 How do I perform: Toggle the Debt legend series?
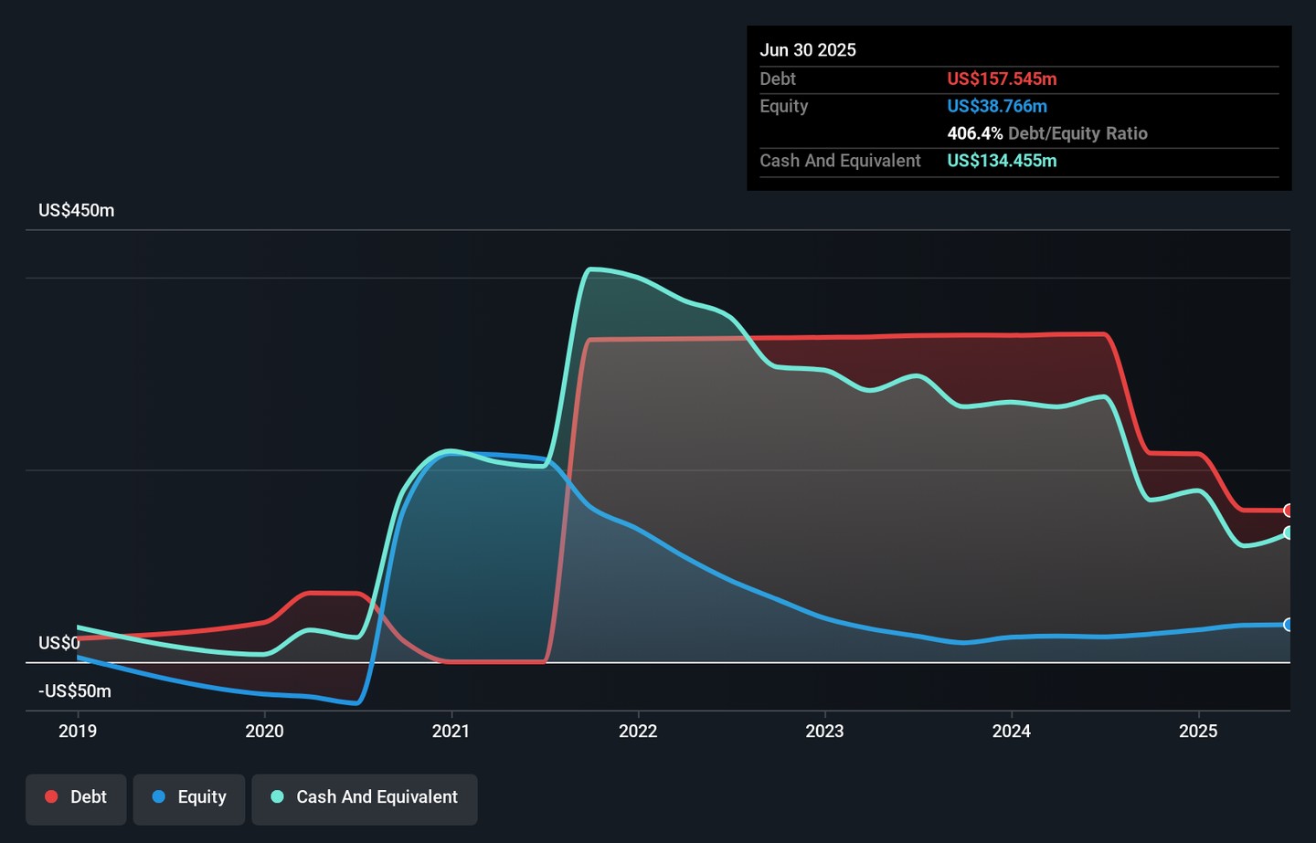tap(76, 798)
